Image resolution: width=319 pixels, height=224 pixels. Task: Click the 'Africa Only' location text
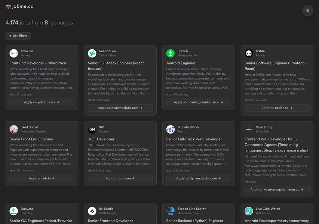[263, 131]
